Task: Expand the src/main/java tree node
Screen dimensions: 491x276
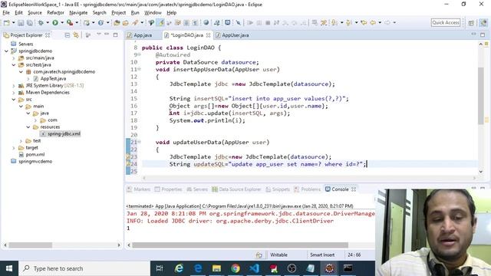Action: click(x=14, y=58)
